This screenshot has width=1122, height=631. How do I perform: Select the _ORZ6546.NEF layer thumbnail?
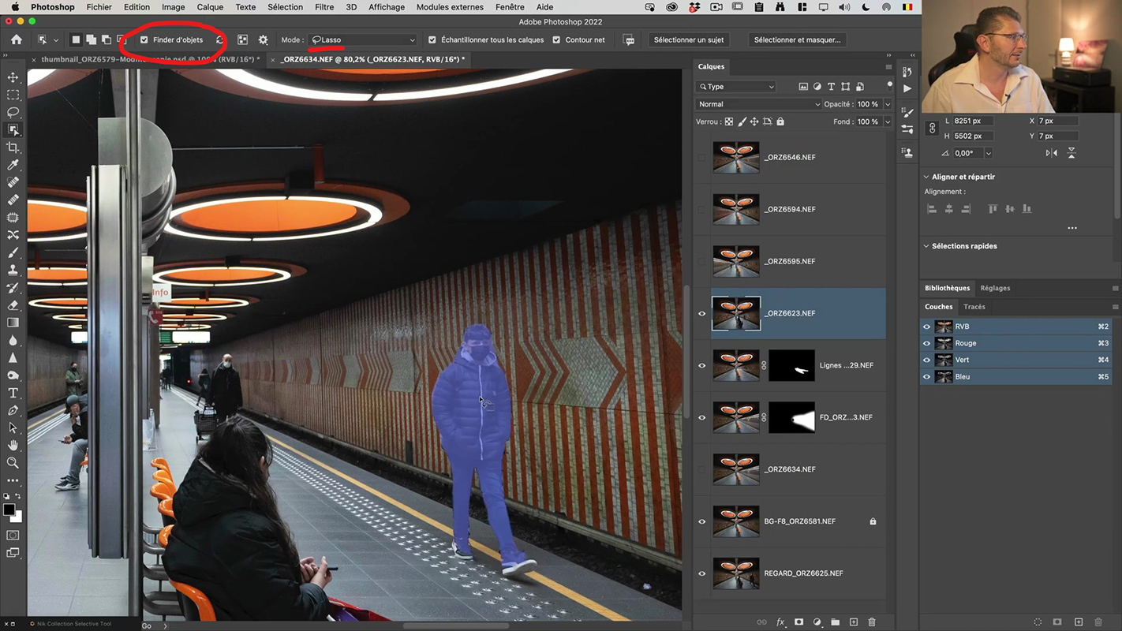pyautogui.click(x=735, y=157)
